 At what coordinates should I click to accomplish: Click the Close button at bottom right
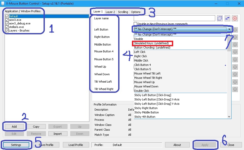[231, 145]
